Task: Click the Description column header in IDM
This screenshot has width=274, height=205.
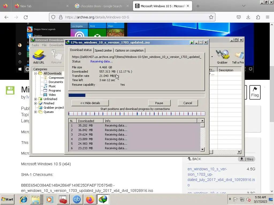Action: pos(229,70)
